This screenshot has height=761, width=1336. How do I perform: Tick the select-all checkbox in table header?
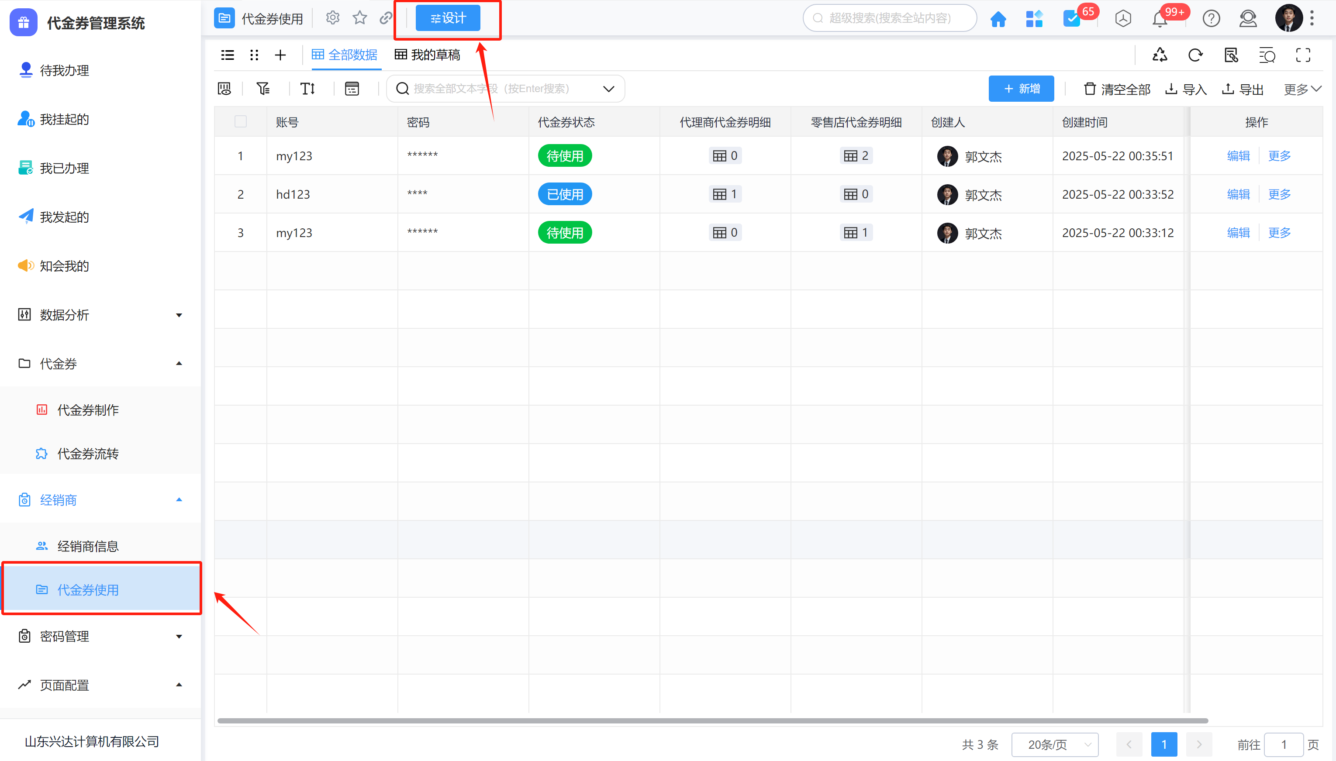pyautogui.click(x=241, y=122)
